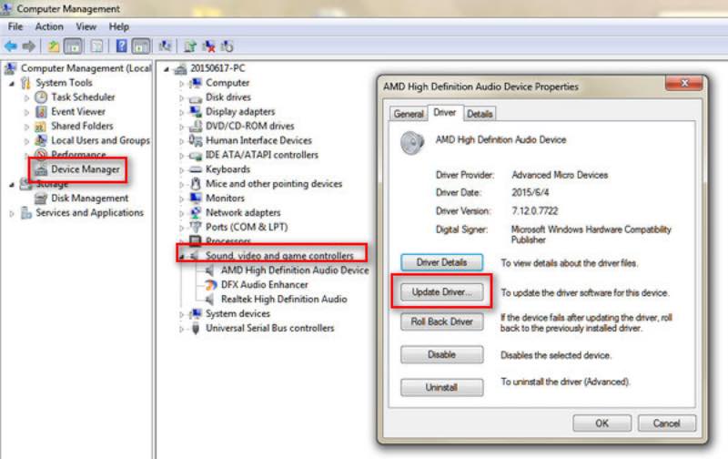Viewport: 728px width, 459px height.
Task: Click the Update Driver... button
Action: click(x=441, y=292)
